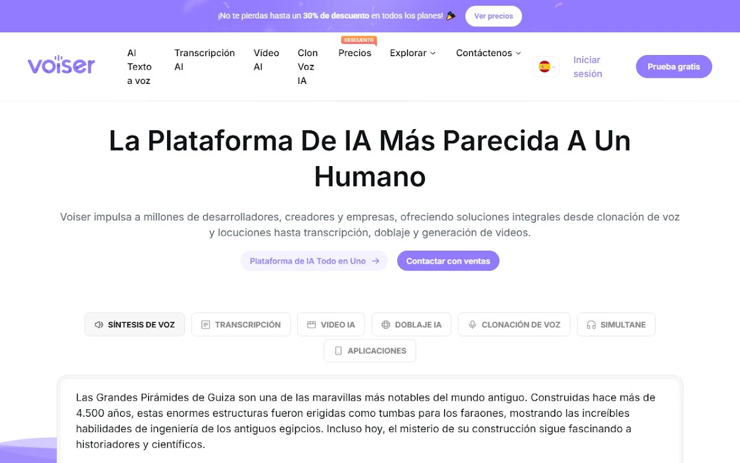Click the video icon in Video IA tab
Image resolution: width=740 pixels, height=463 pixels.
pyautogui.click(x=311, y=325)
